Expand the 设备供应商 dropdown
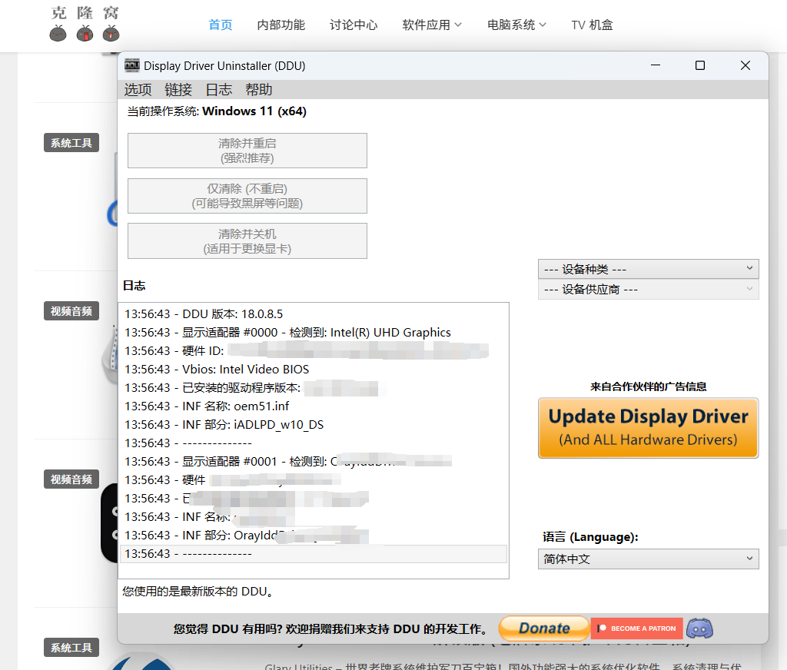Screen dimensions: 787x670 [648, 290]
